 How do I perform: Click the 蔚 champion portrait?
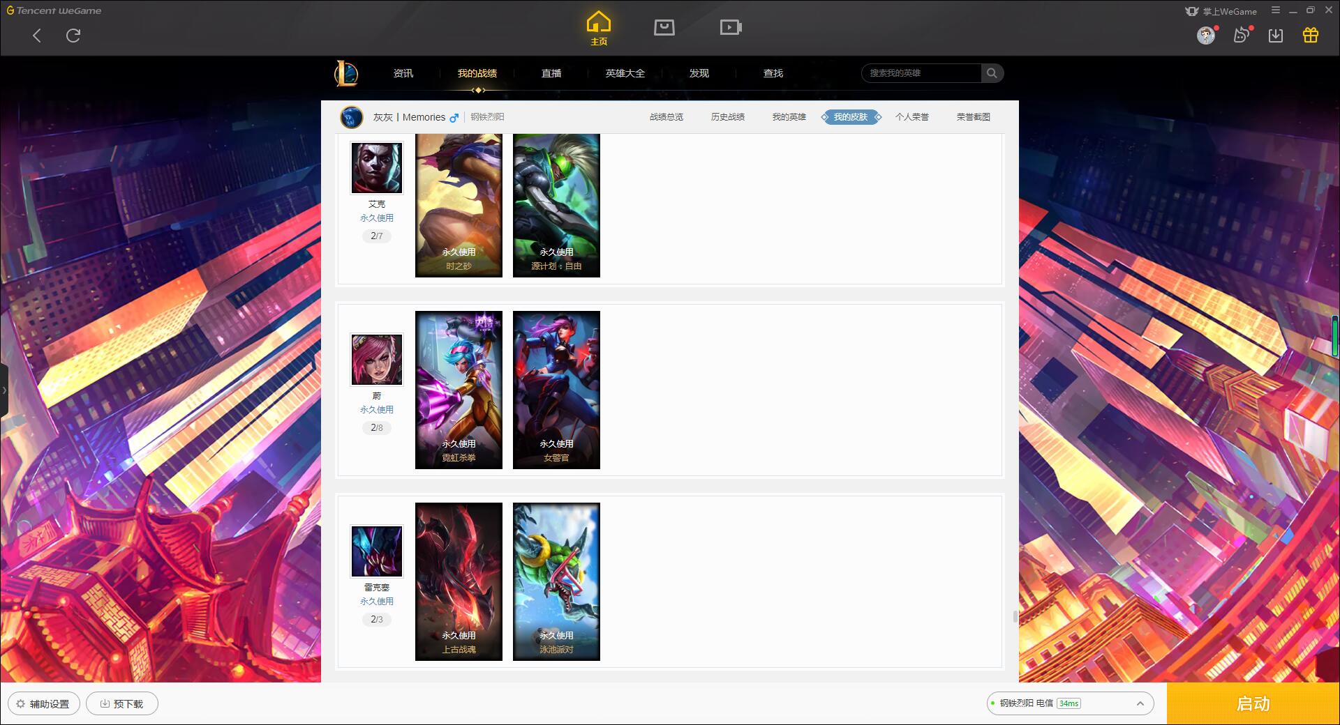pyautogui.click(x=377, y=360)
